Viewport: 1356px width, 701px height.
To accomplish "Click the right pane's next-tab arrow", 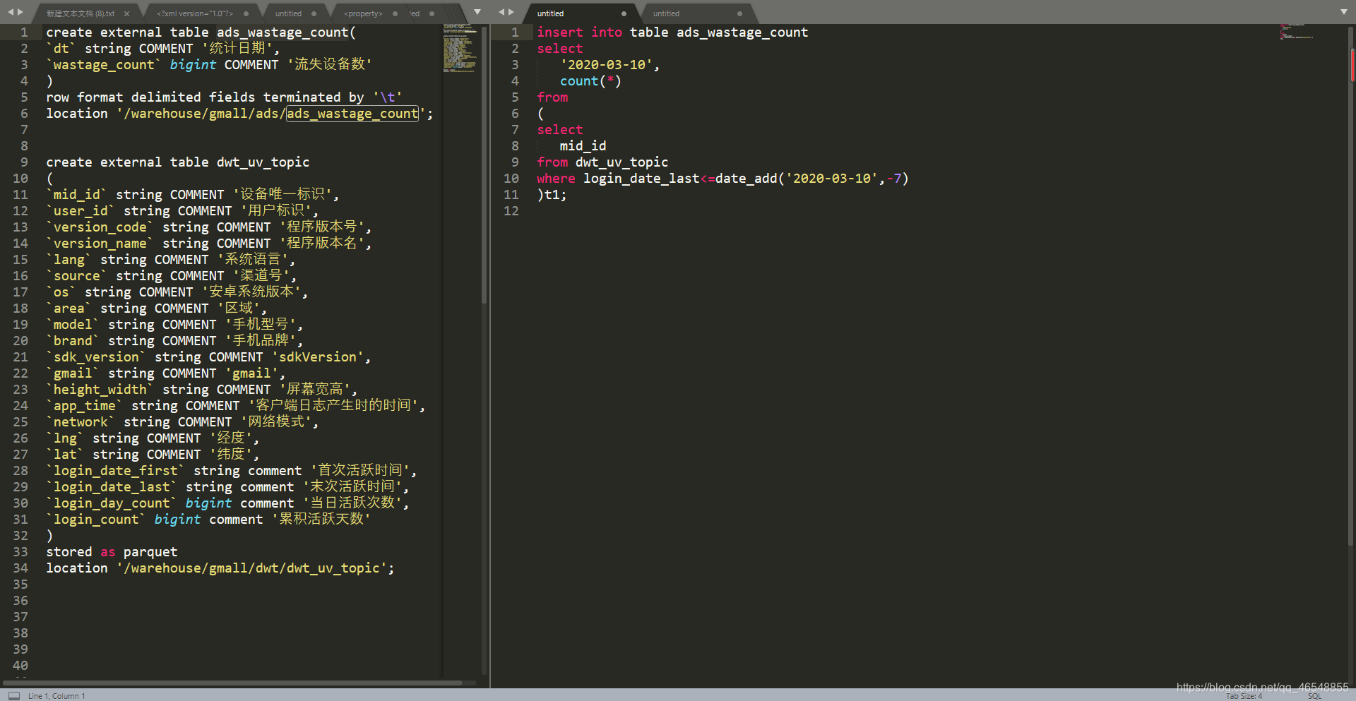I will pyautogui.click(x=511, y=12).
